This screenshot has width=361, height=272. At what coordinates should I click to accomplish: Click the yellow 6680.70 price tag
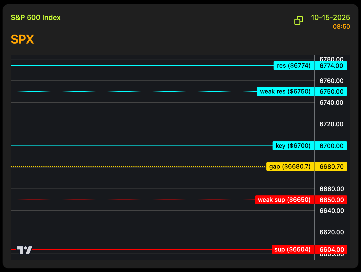pyautogui.click(x=331, y=166)
